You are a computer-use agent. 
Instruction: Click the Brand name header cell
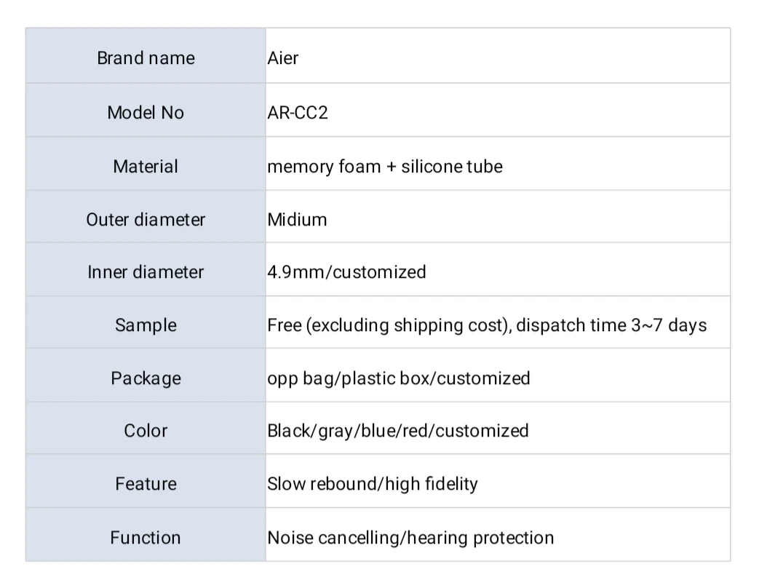[x=146, y=56]
